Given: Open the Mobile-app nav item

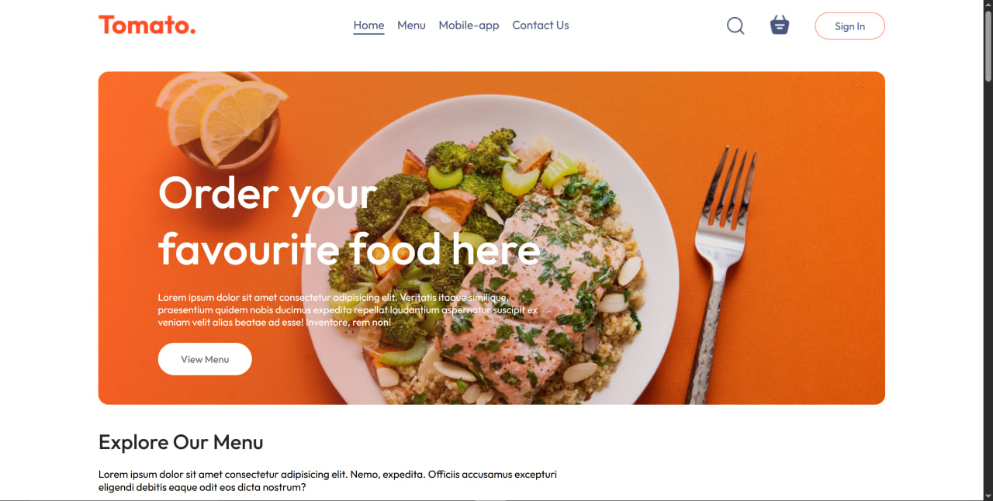Looking at the screenshot, I should pos(469,26).
